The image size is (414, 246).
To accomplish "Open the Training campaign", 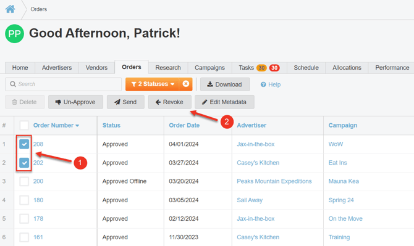I will pos(339,237).
